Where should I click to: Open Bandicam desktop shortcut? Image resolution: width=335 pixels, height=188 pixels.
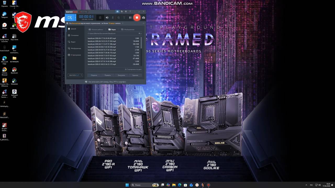[14, 71]
